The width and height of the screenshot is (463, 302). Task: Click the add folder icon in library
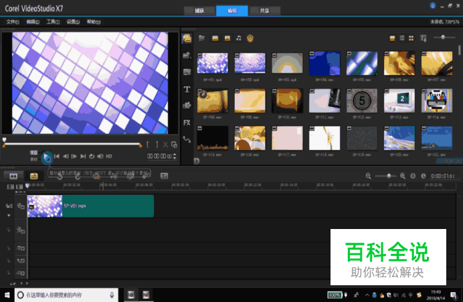[x=202, y=38]
